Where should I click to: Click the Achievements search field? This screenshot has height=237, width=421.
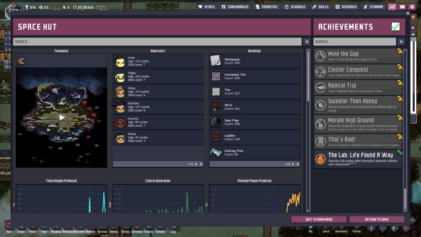click(355, 42)
